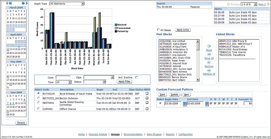Click the Apply Links button

[x=183, y=30]
